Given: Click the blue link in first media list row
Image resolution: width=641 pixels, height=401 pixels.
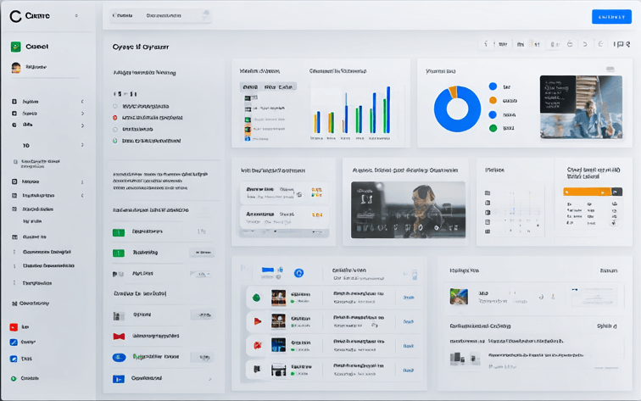Looking at the screenshot, I should 409,298.
